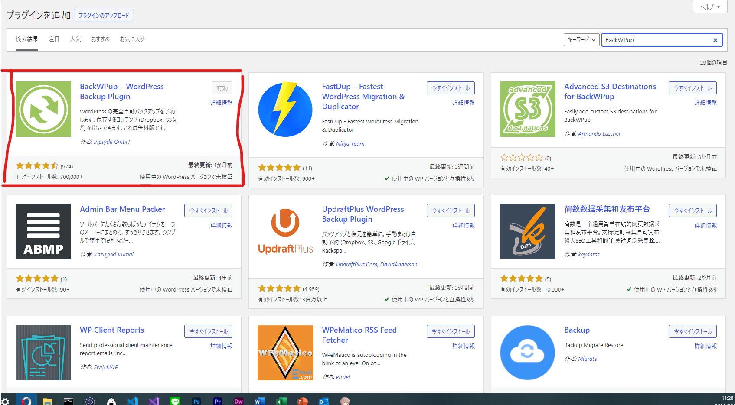
Task: Expand the ヘルプ help dropdown
Action: pyautogui.click(x=710, y=7)
